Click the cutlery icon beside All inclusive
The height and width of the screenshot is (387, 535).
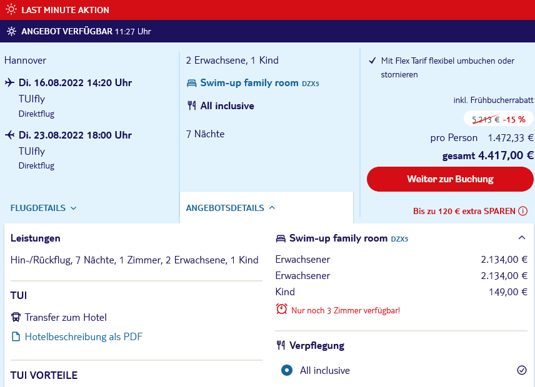pos(192,105)
